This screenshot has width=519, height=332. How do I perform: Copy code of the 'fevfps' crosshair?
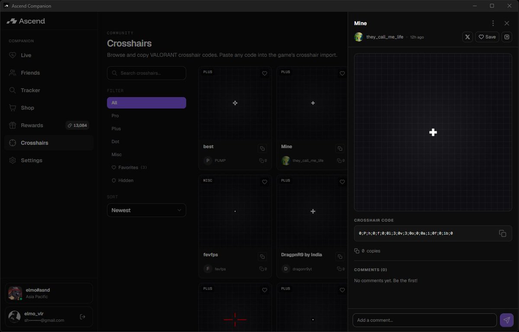click(262, 256)
